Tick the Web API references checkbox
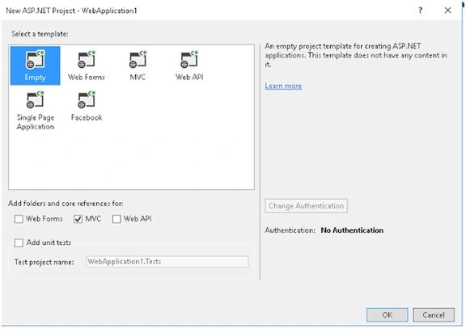The image size is (466, 329). (116, 219)
